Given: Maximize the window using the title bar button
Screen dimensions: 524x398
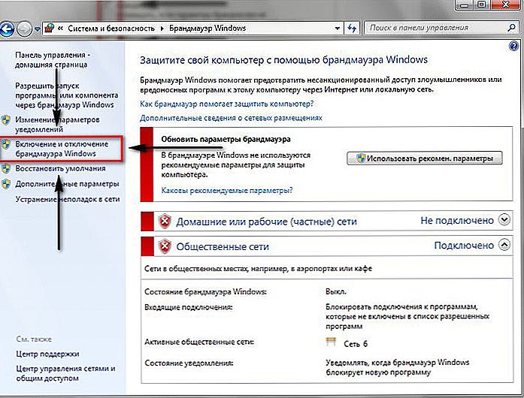Looking at the screenshot, I should [482, 5].
